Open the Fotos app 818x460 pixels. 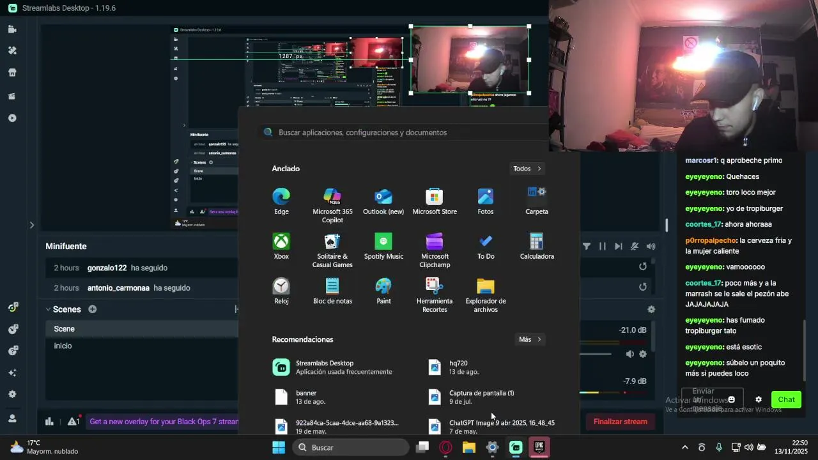click(x=486, y=201)
